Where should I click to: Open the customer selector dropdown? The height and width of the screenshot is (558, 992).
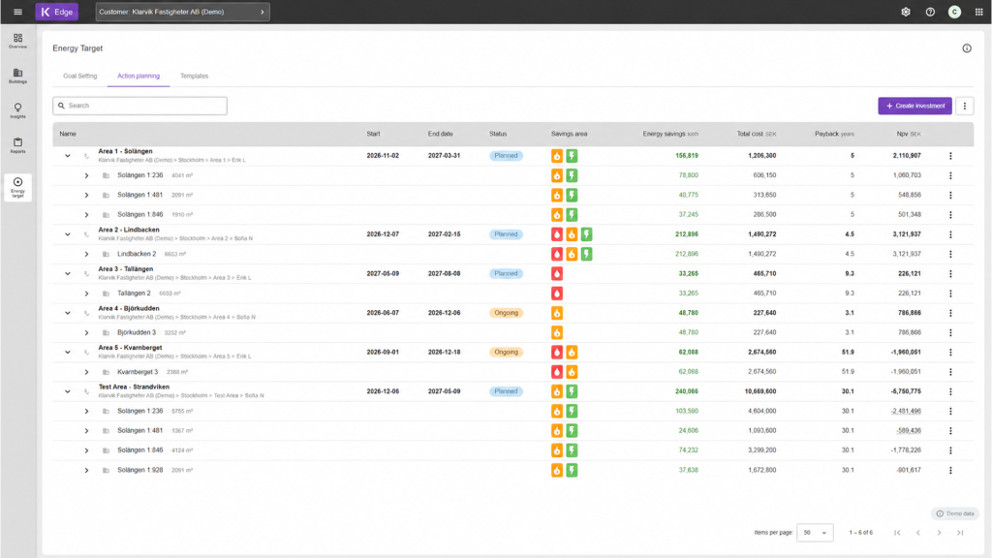click(x=183, y=12)
